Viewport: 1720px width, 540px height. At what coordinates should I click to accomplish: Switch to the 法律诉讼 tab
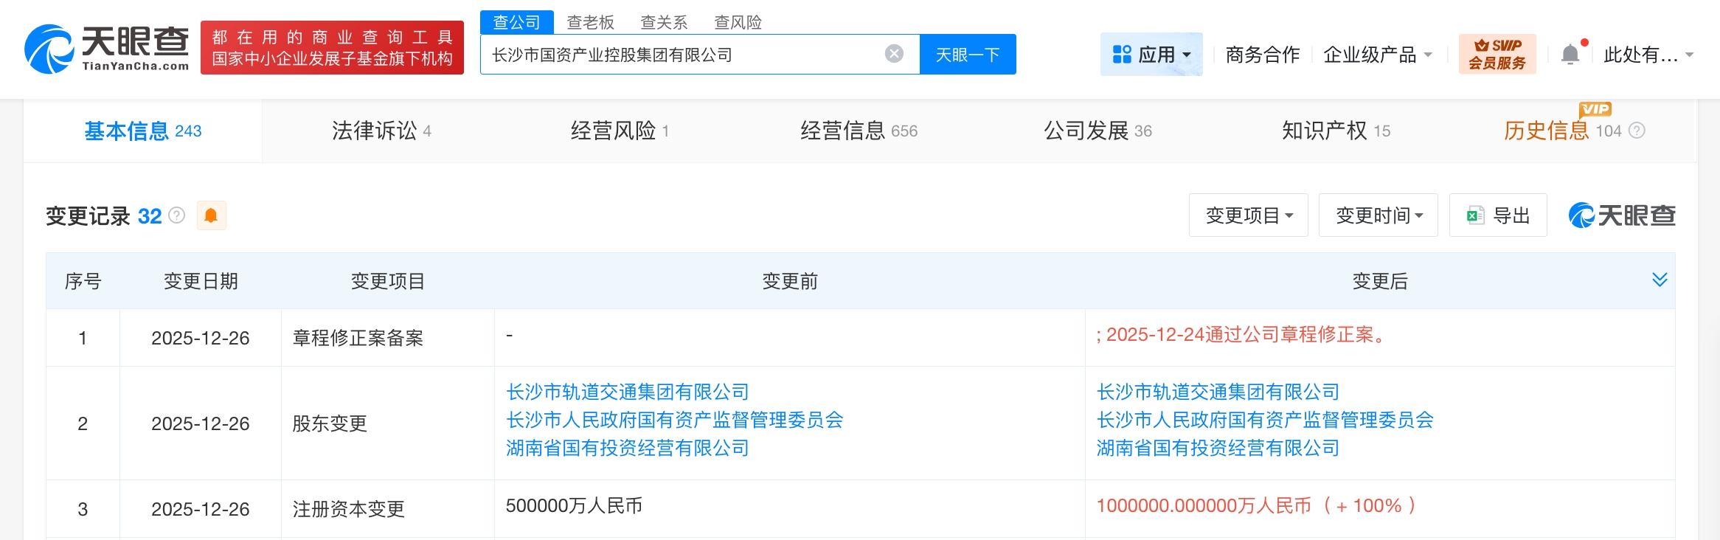point(381,131)
